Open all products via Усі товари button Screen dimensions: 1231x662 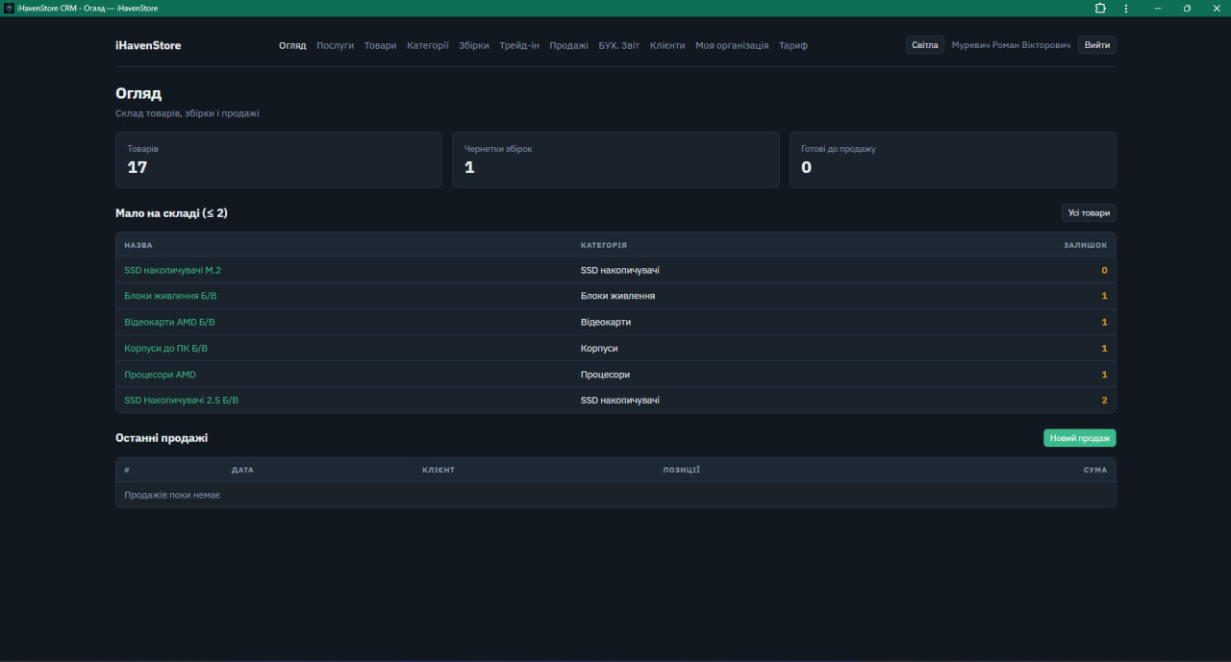[1089, 213]
